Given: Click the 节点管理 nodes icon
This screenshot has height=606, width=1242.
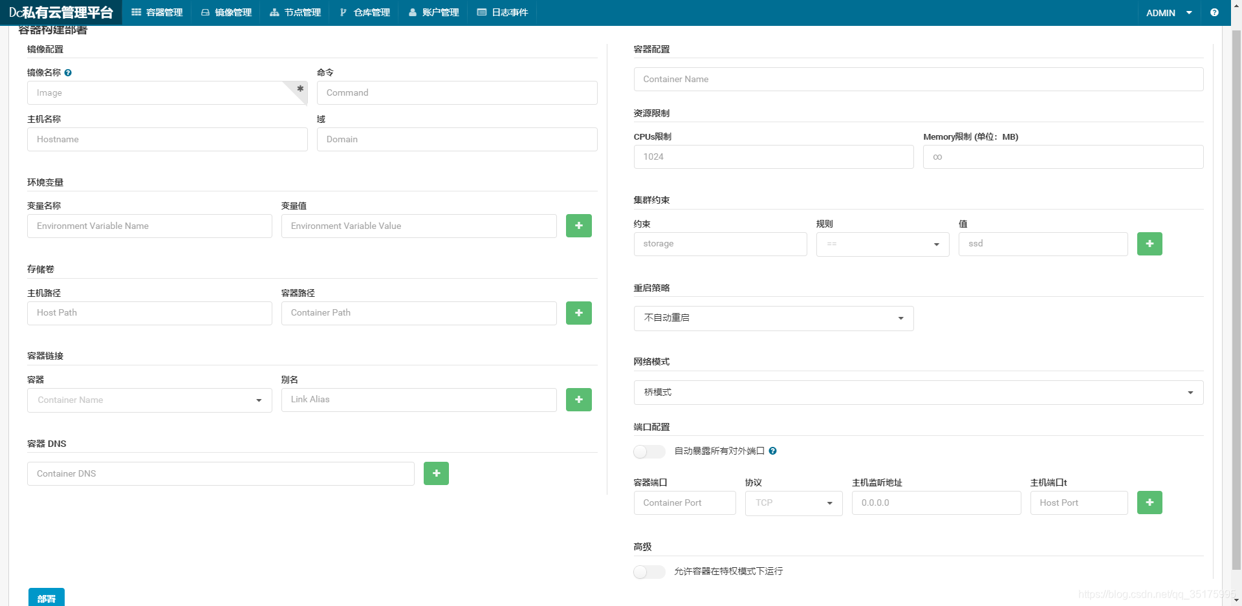Looking at the screenshot, I should pyautogui.click(x=274, y=12).
